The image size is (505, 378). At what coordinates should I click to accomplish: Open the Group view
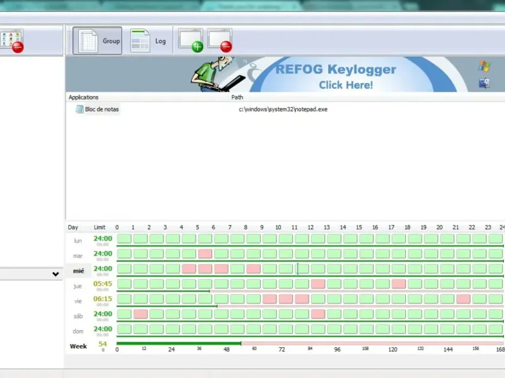(97, 41)
